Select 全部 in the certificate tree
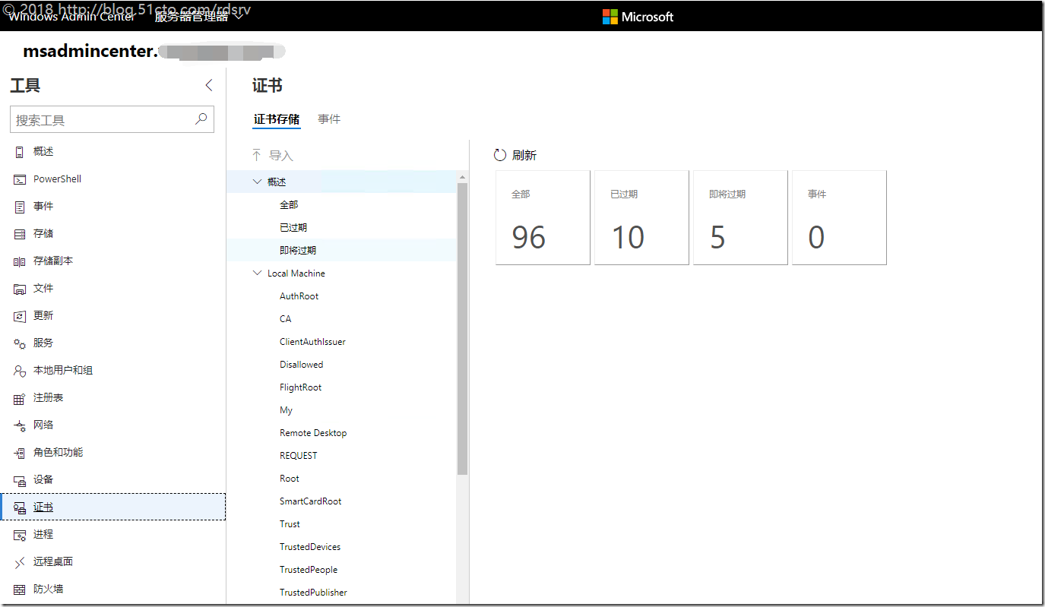This screenshot has width=1045, height=607. [289, 204]
